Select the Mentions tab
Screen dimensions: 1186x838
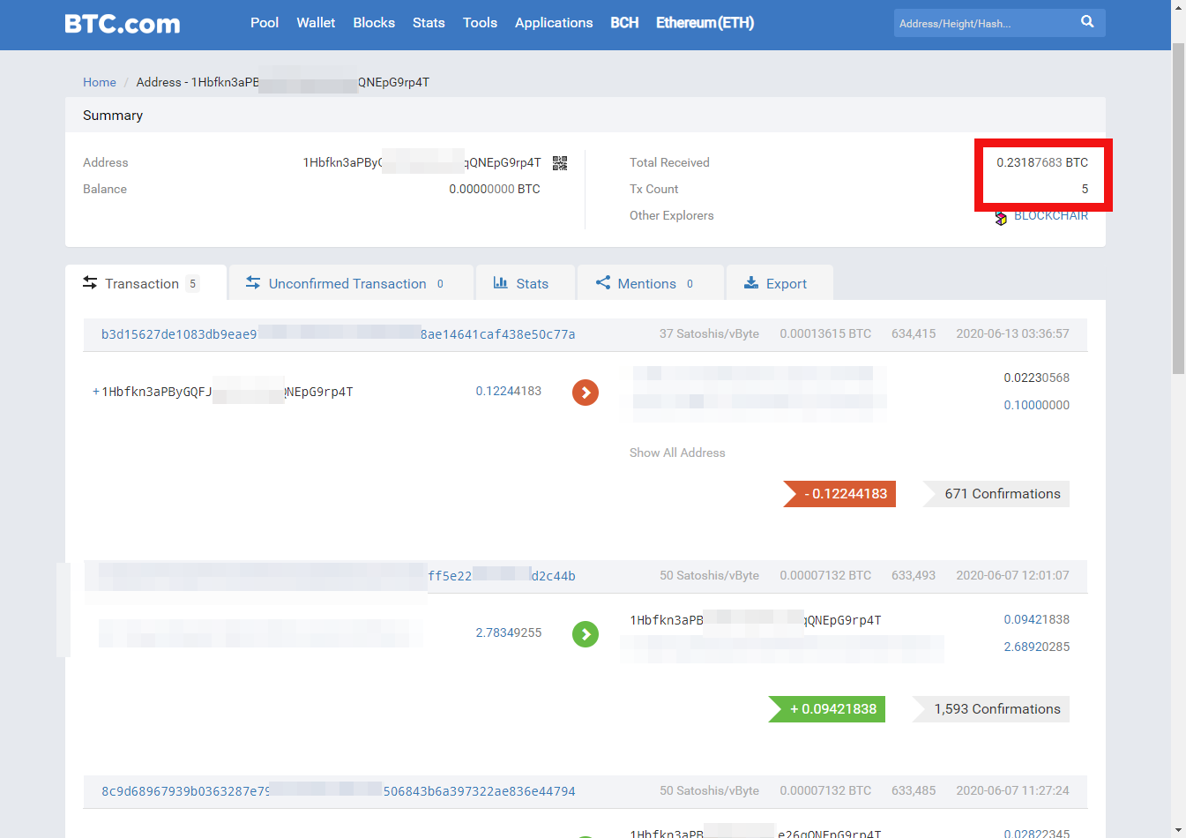(x=651, y=283)
